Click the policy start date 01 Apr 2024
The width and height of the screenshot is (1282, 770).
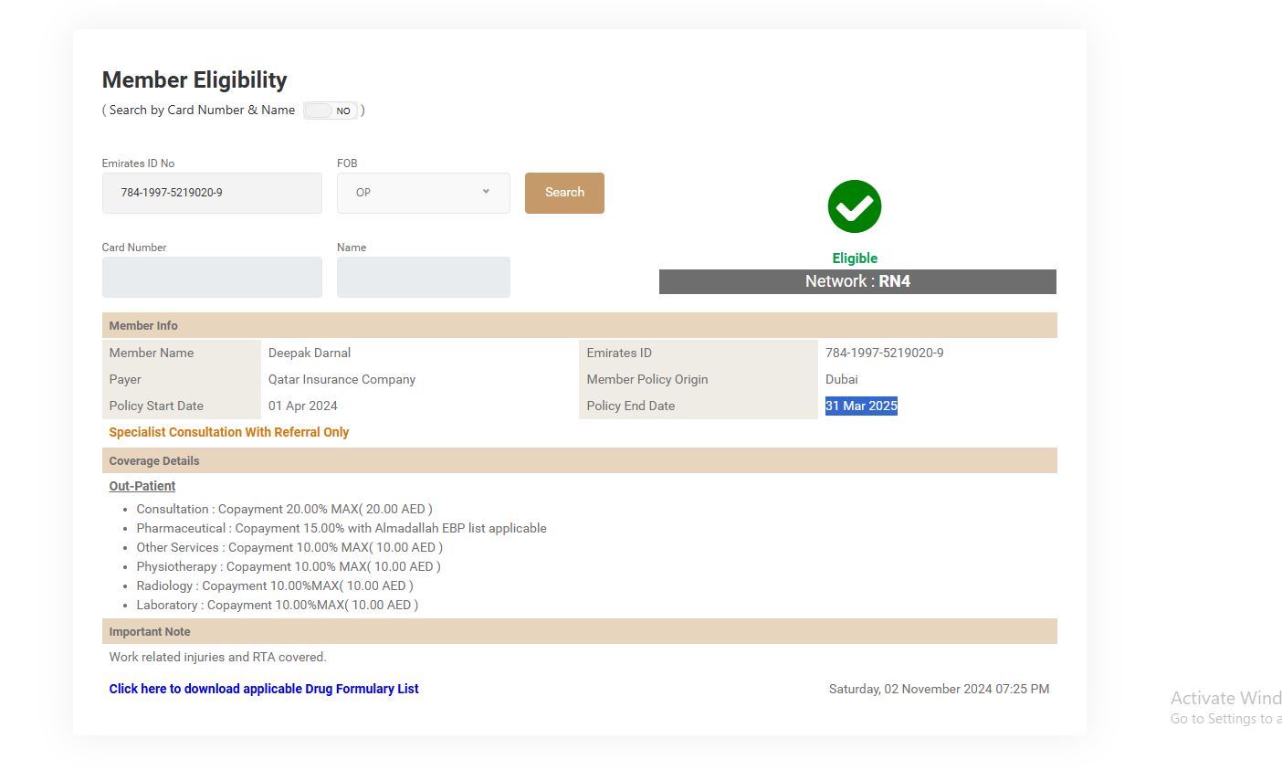(x=303, y=406)
